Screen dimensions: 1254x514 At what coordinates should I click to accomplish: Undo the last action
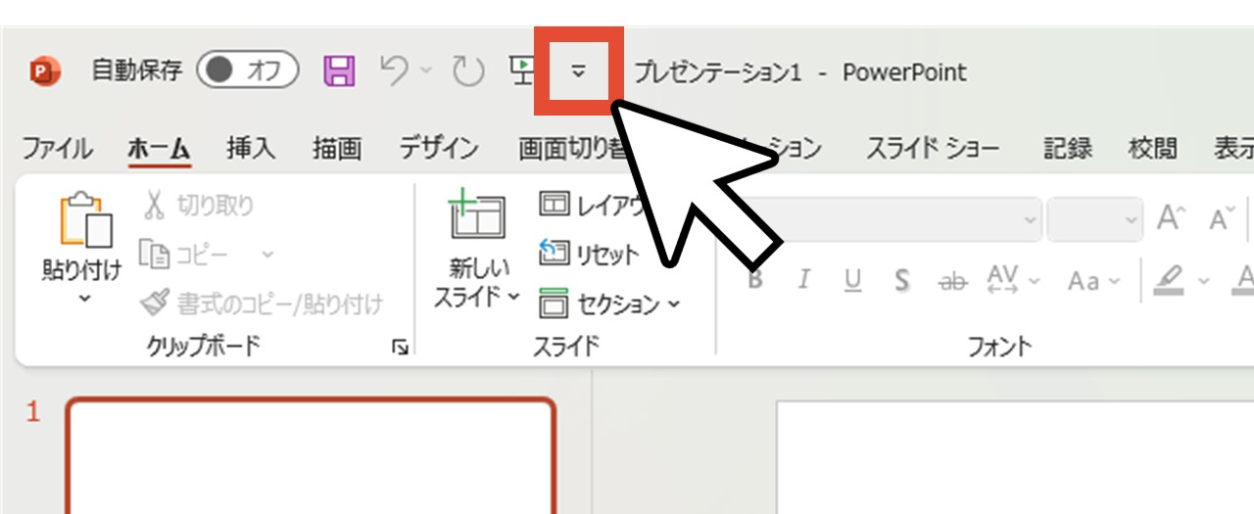tap(394, 70)
